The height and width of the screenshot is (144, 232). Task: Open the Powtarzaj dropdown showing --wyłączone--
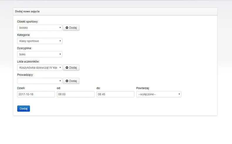pyautogui.click(x=159, y=94)
